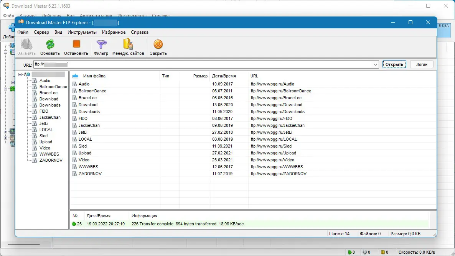Collapse the server root tree node
The image size is (455, 256).
(20, 74)
